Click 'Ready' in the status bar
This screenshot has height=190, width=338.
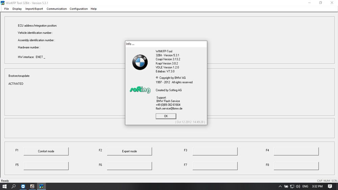tap(5, 181)
